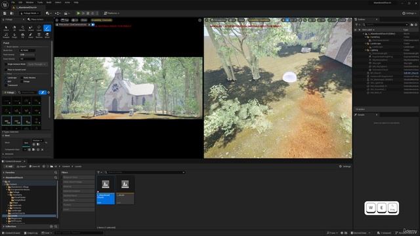Expand the Favorites section in content browser
420x236 pixels.
pos(4,172)
